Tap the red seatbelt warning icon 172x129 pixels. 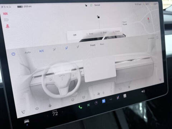pos(8,26)
